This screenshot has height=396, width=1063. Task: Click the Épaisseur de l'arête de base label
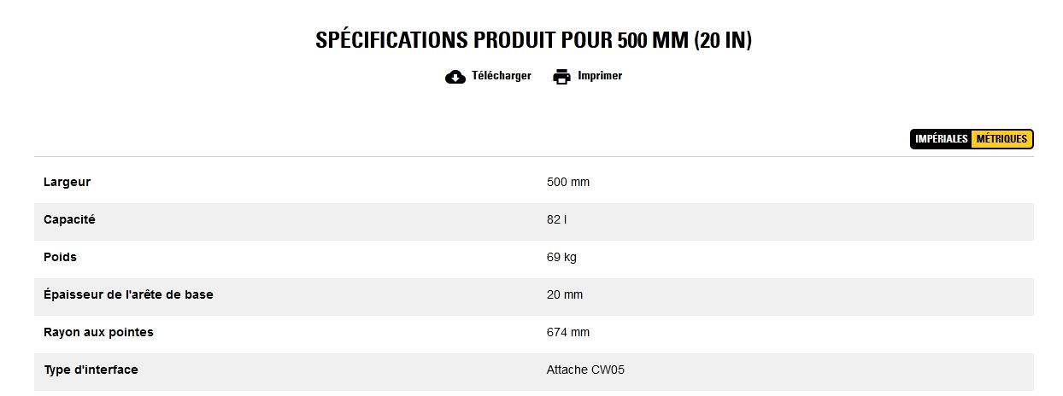(128, 294)
